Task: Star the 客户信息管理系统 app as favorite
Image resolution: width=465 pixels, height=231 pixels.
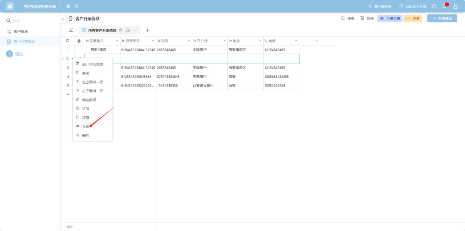Action: pos(68,6)
